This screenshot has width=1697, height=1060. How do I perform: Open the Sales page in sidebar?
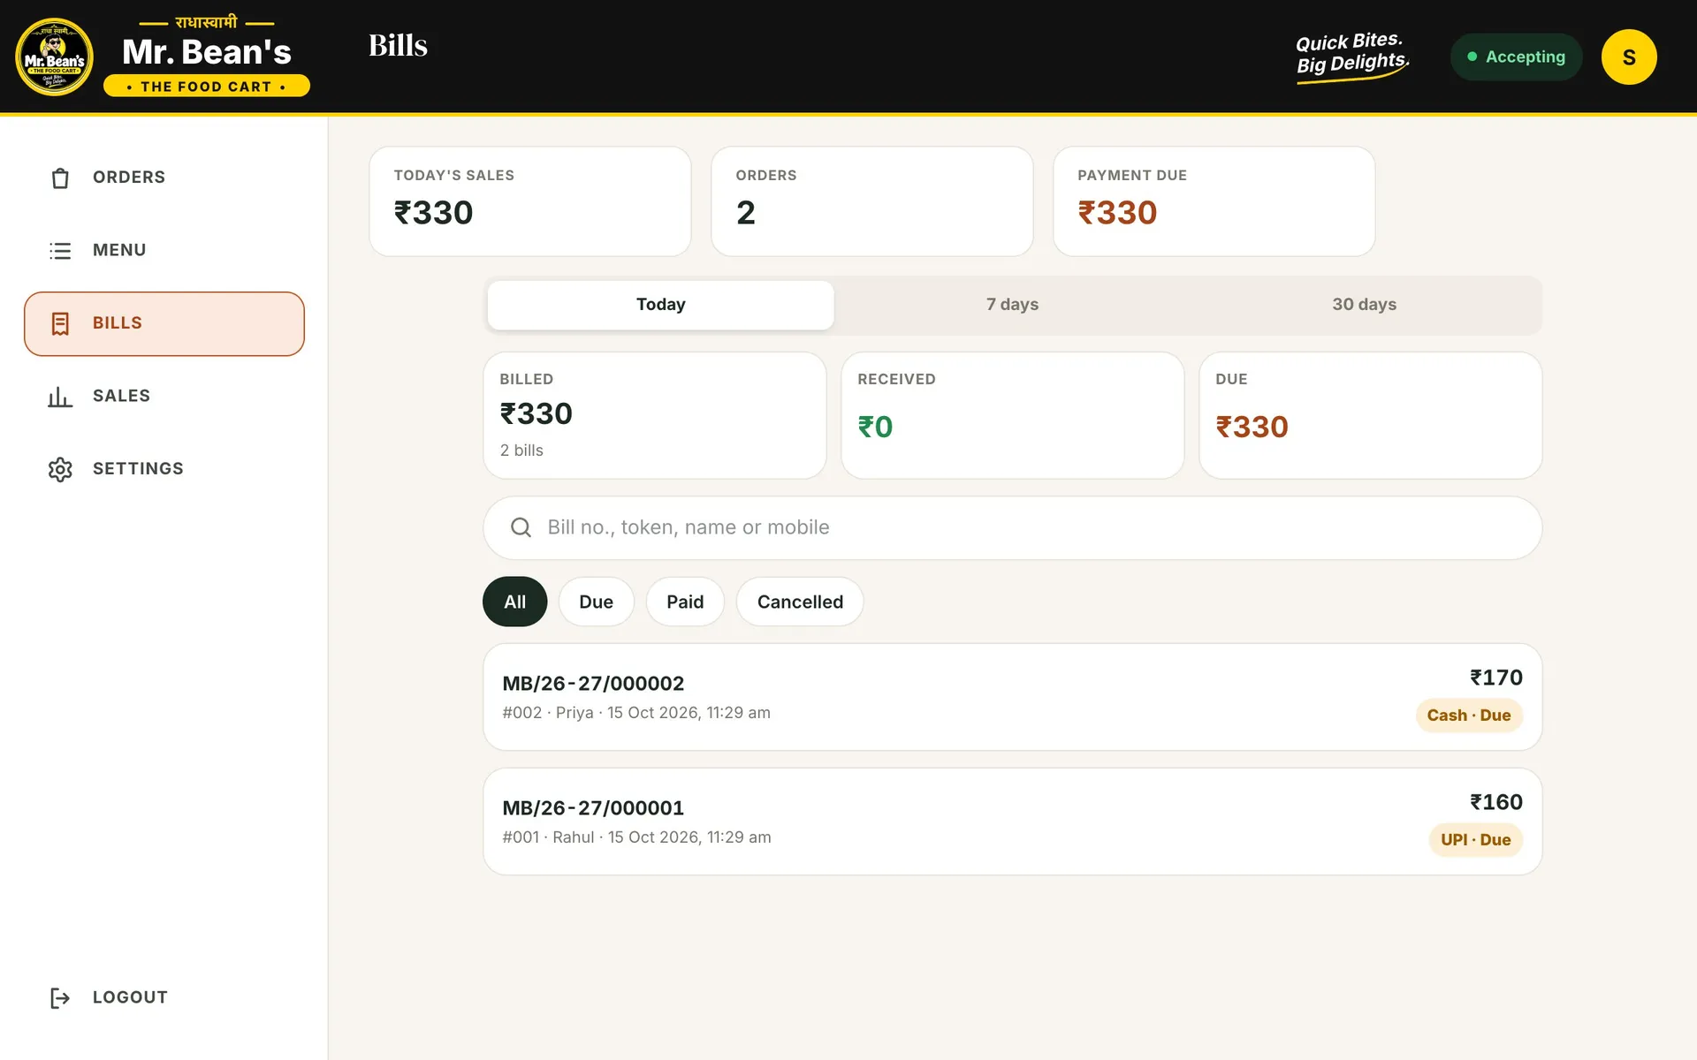coord(164,397)
